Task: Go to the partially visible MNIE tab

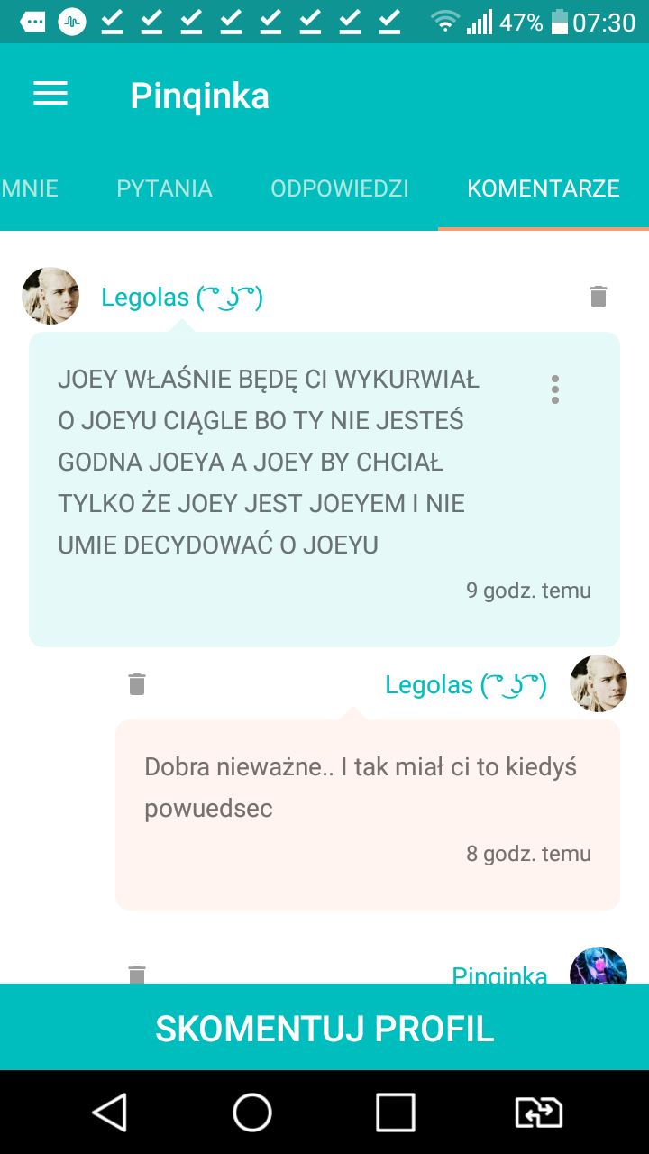Action: (30, 188)
